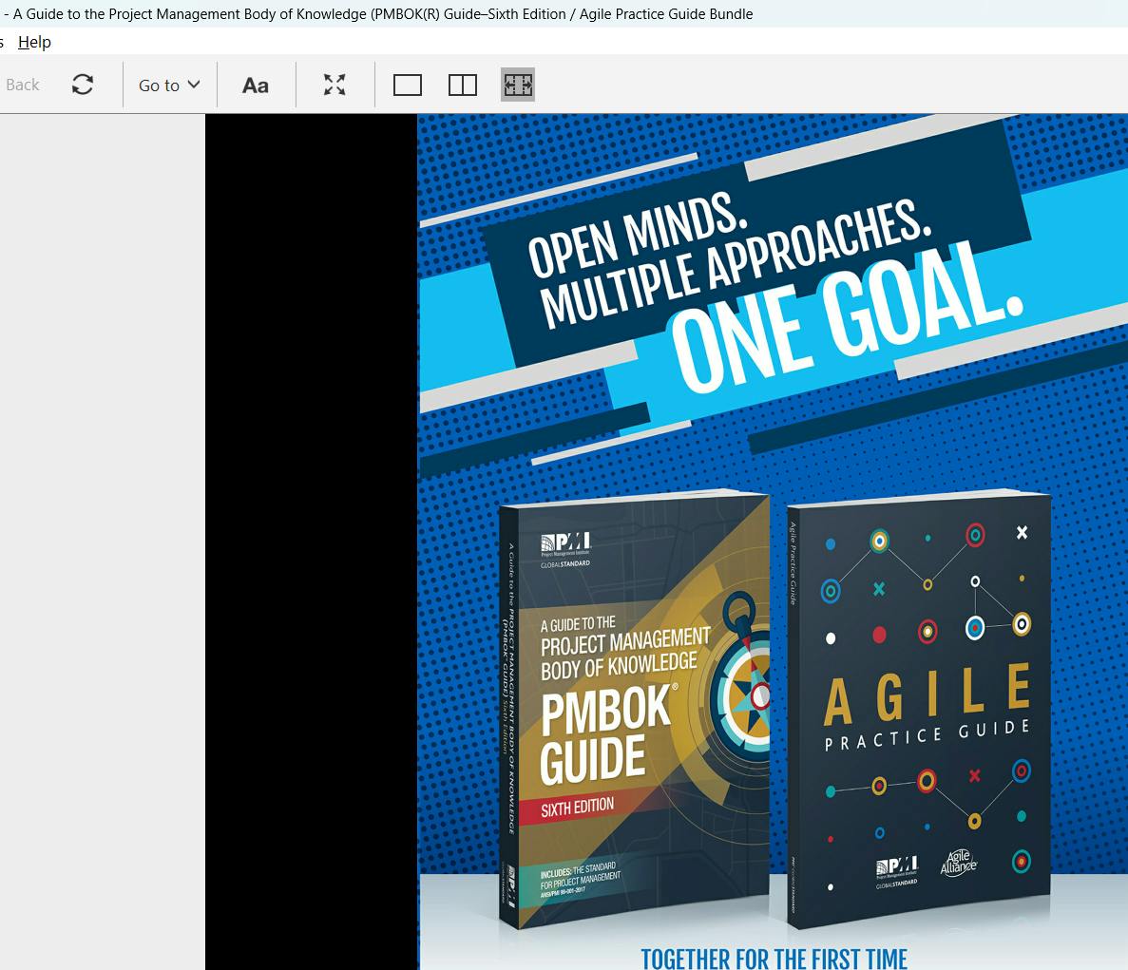Click the TOGETHER FOR THE FIRST TIME text
Image resolution: width=1128 pixels, height=970 pixels.
[x=774, y=959]
